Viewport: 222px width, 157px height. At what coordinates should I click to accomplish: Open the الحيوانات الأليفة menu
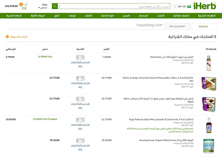38,16
